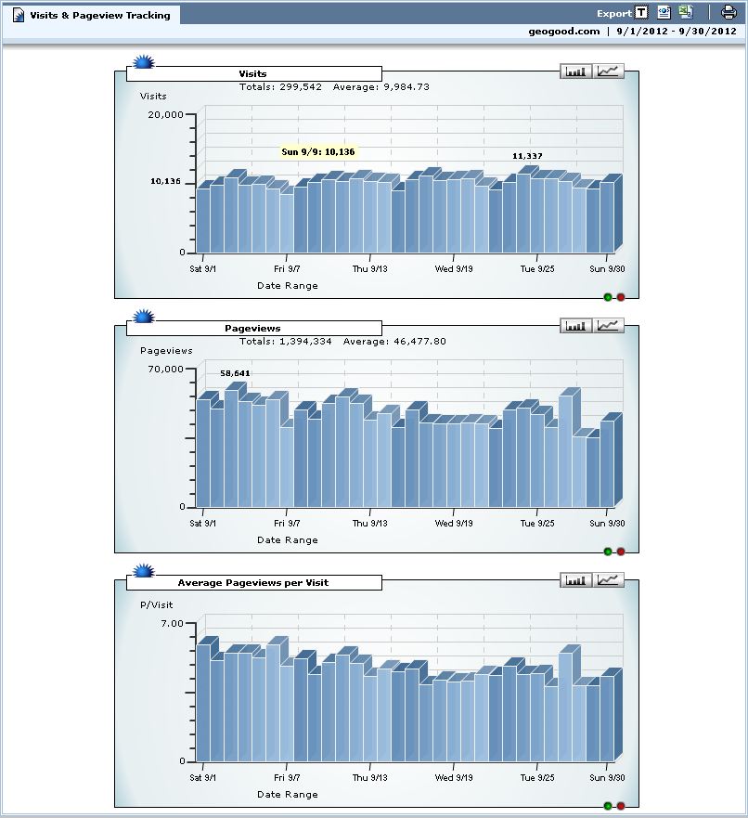Image resolution: width=748 pixels, height=818 pixels.
Task: Show Pageviews chart as line graph
Action: 610,325
